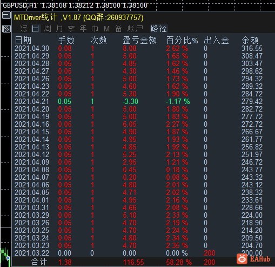This screenshot has width=275, height=267.
Task: Click the 200 deposit on 2021.03.22
Action: click(x=210, y=253)
